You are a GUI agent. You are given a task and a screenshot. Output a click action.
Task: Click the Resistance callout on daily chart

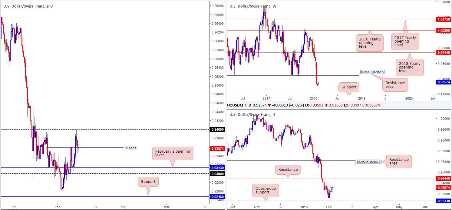tap(288, 169)
